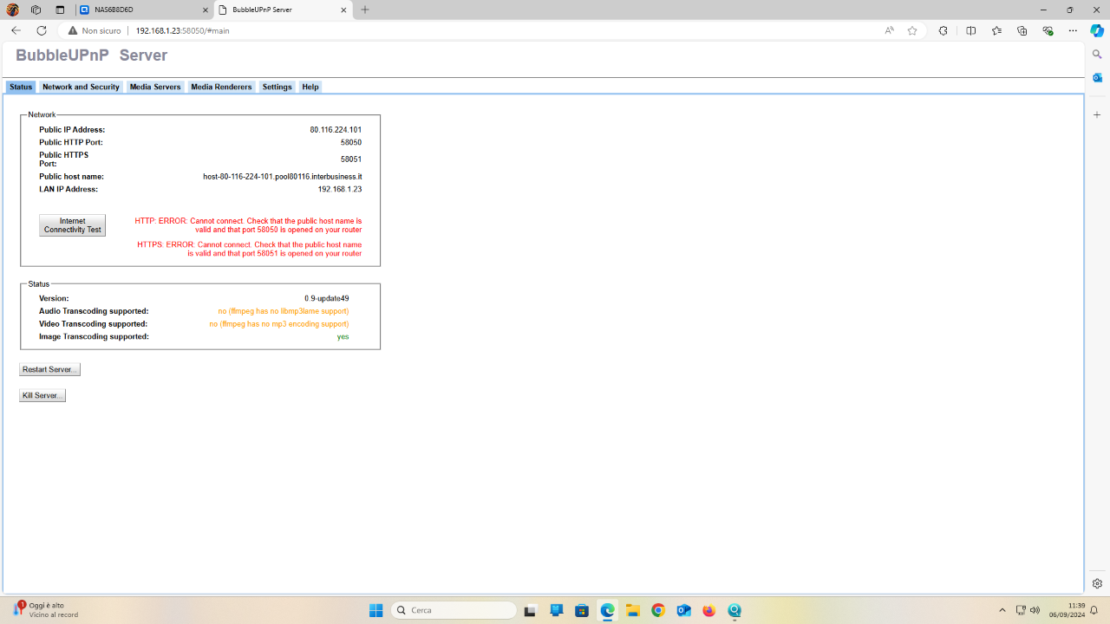This screenshot has height=624, width=1110.
Task: Click the BubbleUPnP Server page title
Action: [x=92, y=55]
